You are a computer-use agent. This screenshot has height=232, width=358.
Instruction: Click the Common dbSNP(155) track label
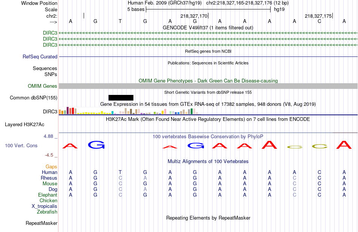[34, 98]
